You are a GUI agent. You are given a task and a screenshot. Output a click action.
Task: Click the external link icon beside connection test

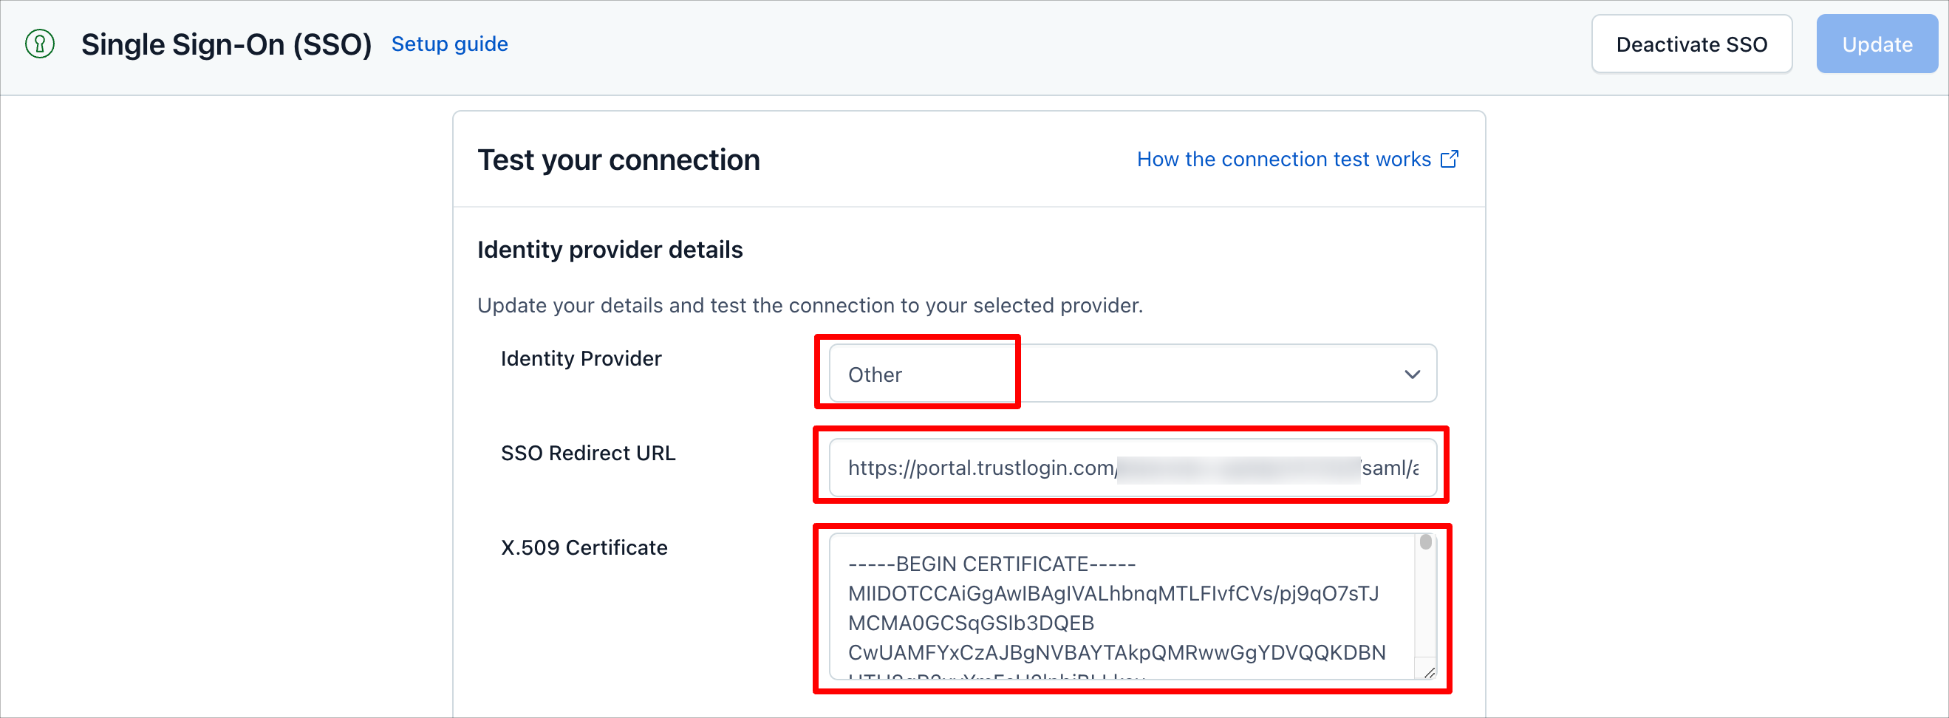(1449, 160)
